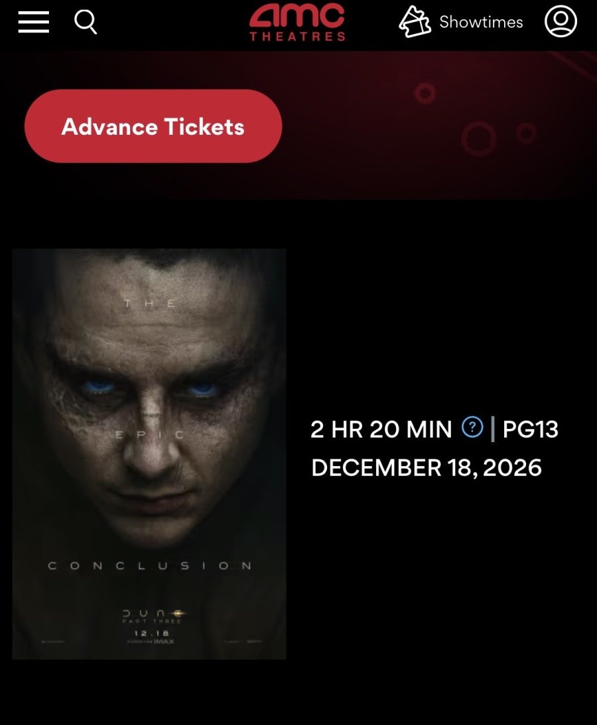Click the December 18, 2026 release date
The image size is (597, 725).
[427, 467]
